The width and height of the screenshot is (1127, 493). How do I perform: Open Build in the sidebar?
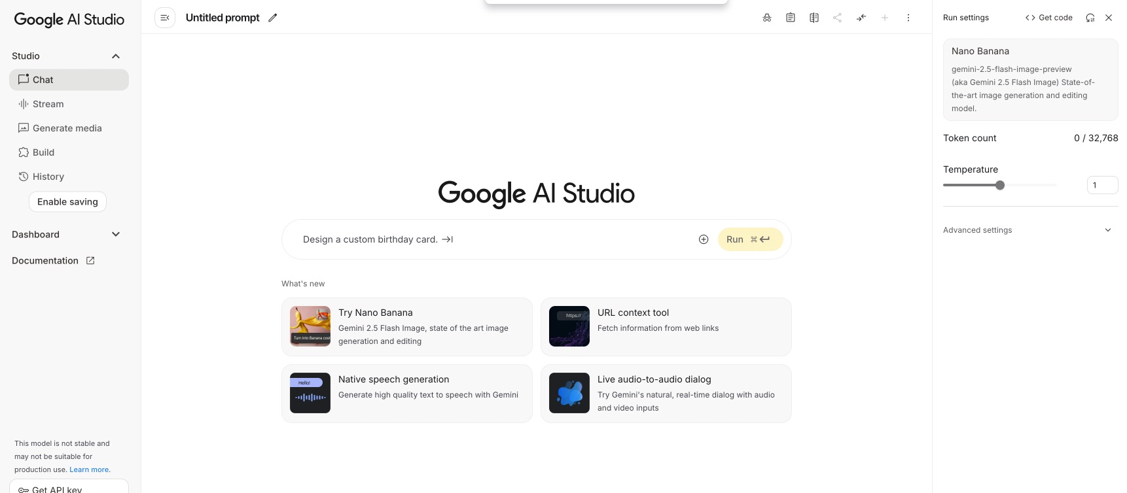(x=69, y=152)
